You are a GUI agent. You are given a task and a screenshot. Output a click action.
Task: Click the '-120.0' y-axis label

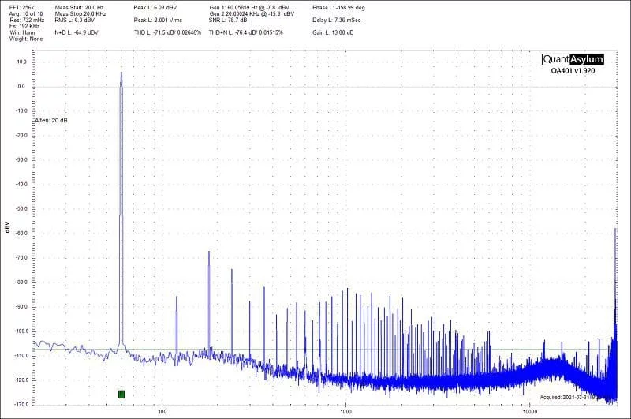pyautogui.click(x=20, y=380)
